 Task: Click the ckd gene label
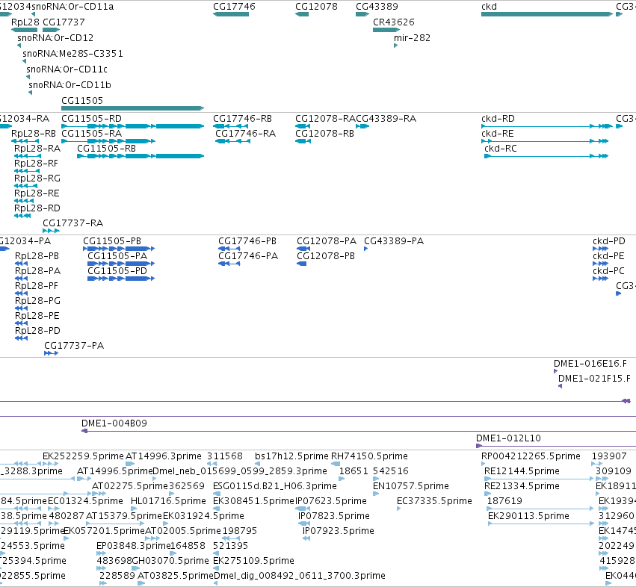coord(489,7)
